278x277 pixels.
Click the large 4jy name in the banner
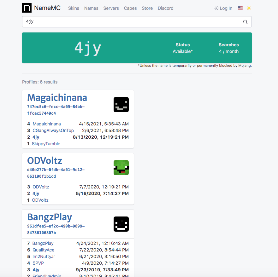click(88, 48)
